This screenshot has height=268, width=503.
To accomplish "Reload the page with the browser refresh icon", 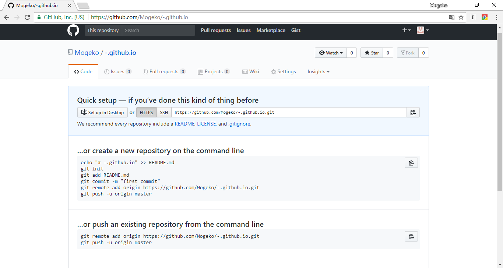I will [x=27, y=17].
